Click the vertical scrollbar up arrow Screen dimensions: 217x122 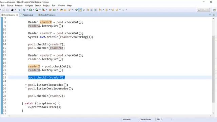(213, 19)
